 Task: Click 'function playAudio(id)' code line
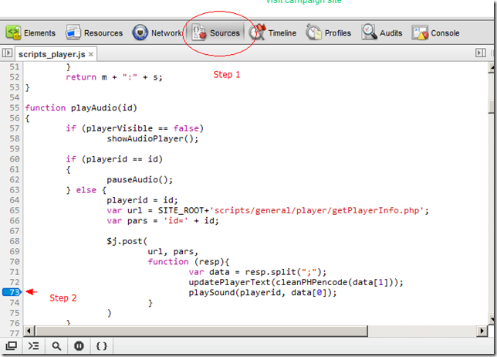pos(81,108)
